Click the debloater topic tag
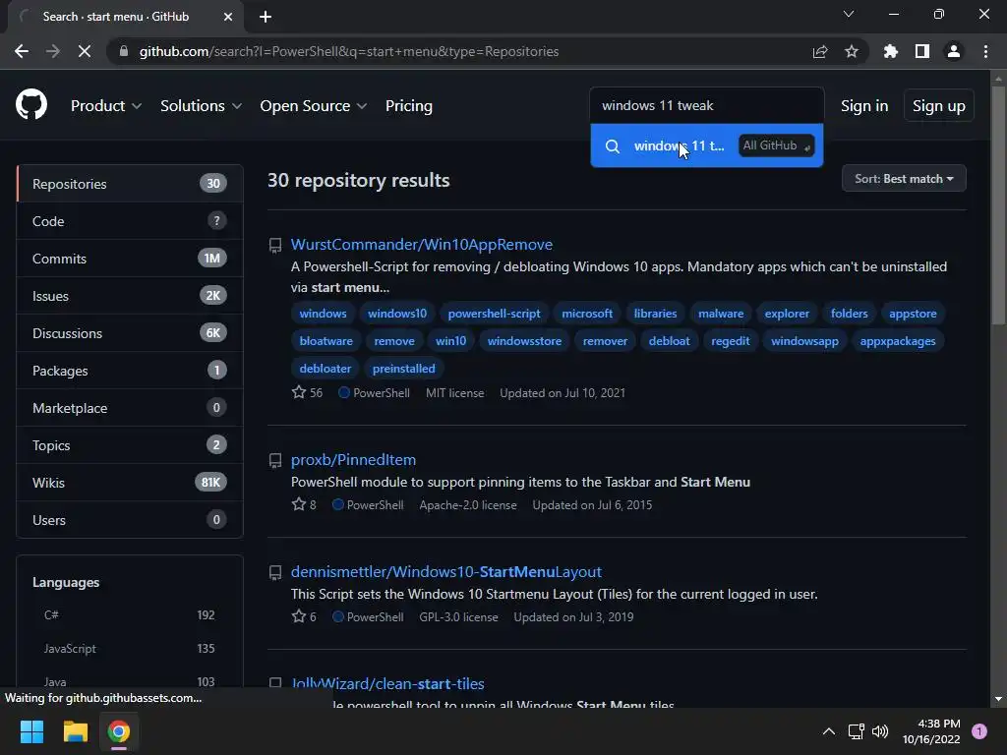Image resolution: width=1007 pixels, height=755 pixels. click(x=325, y=369)
